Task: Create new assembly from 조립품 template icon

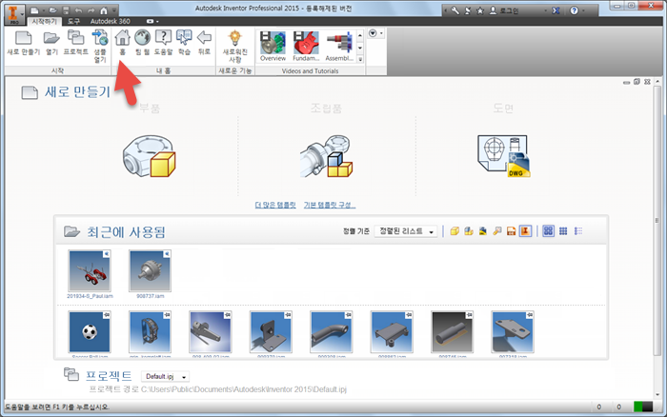Action: click(326, 156)
